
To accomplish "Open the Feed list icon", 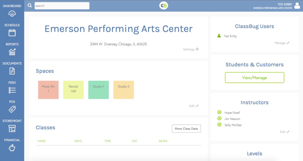I will [12, 90].
